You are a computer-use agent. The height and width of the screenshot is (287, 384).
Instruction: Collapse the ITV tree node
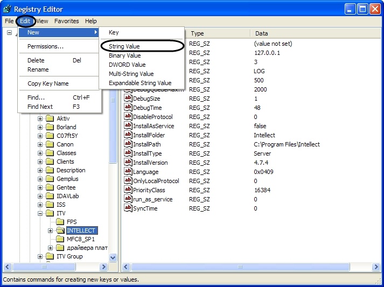[x=40, y=213]
